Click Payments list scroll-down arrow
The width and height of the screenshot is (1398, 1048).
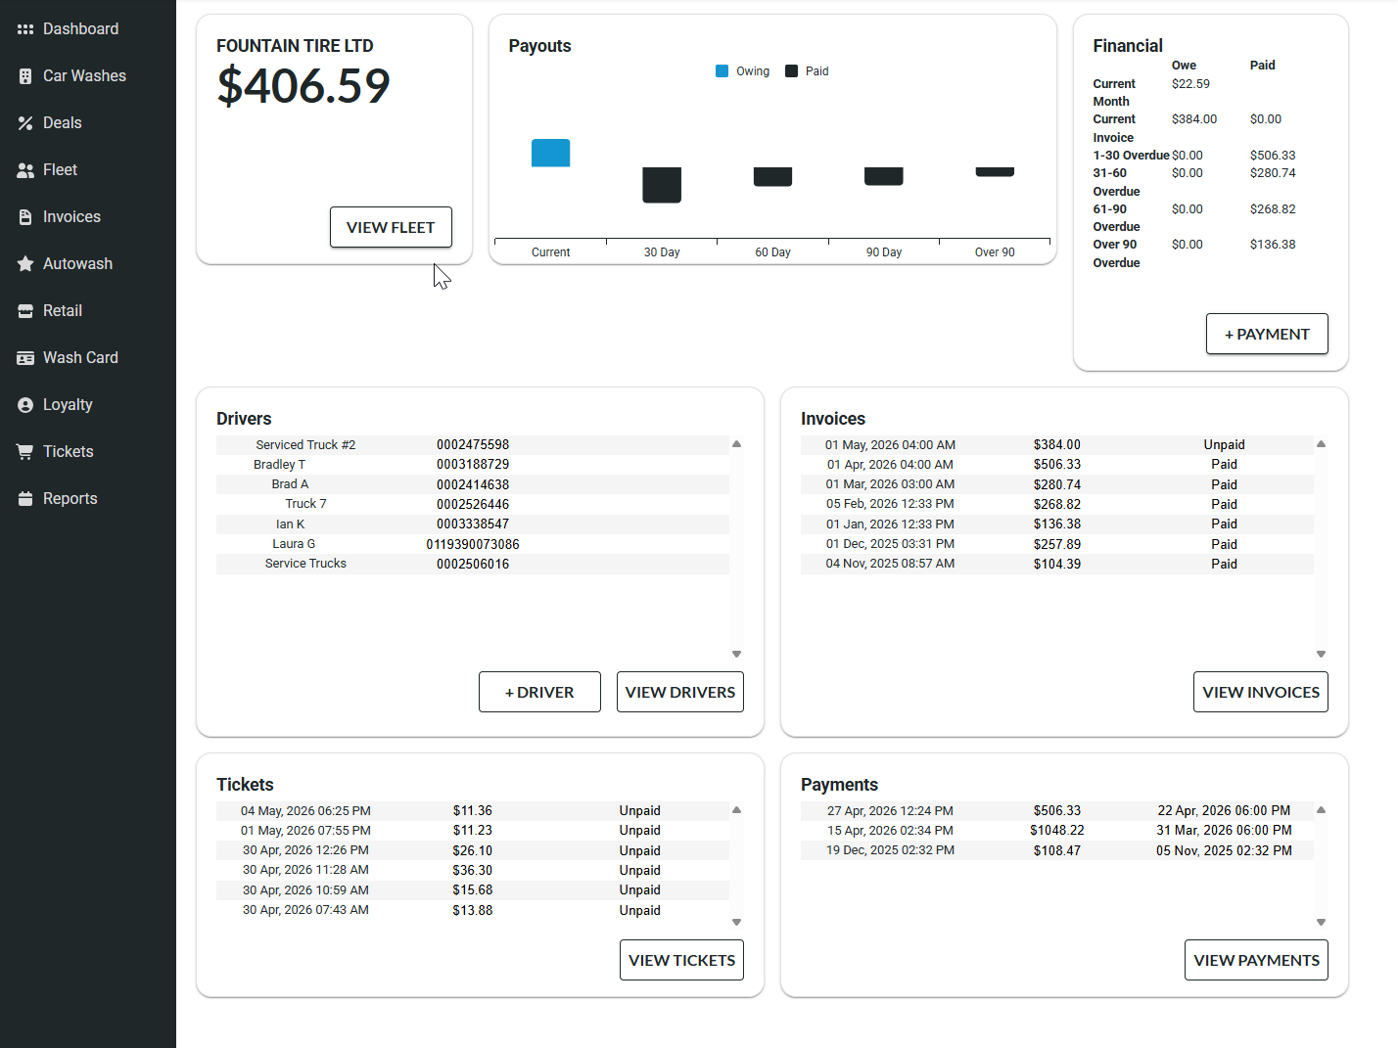1321,922
